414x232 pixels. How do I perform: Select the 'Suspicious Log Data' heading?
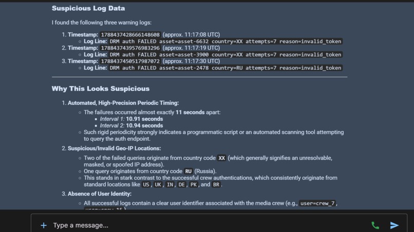88,8
